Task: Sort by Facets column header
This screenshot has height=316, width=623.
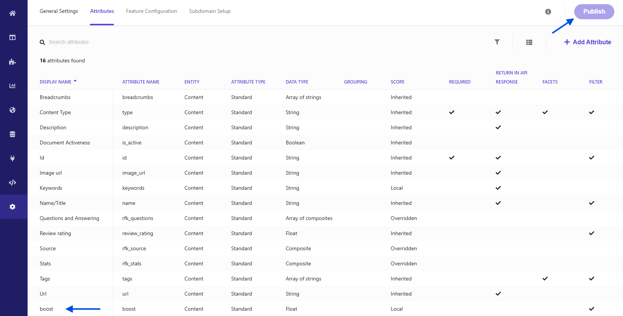Action: pos(550,82)
